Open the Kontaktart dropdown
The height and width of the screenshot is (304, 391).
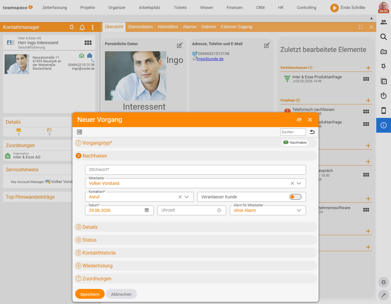(x=187, y=197)
